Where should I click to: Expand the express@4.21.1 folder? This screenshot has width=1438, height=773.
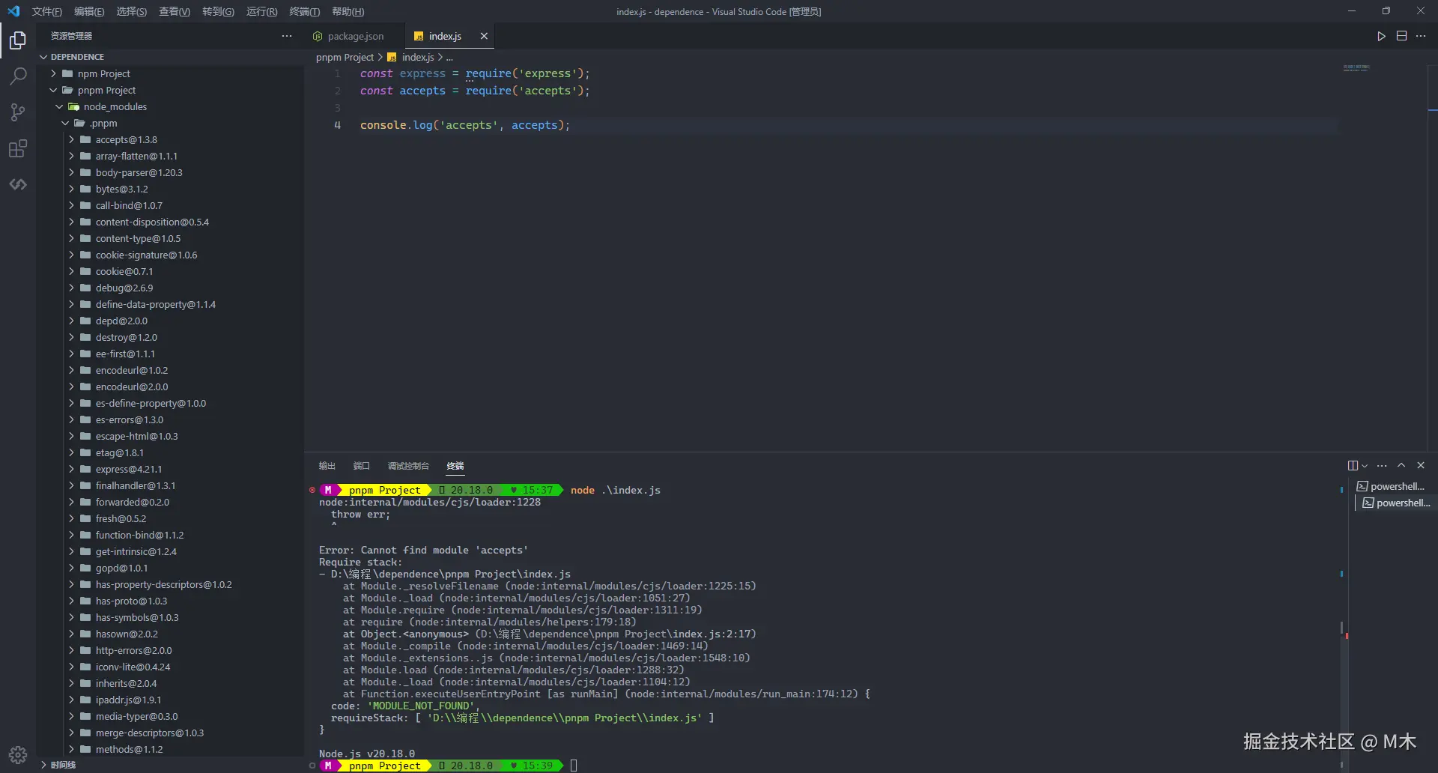click(71, 469)
